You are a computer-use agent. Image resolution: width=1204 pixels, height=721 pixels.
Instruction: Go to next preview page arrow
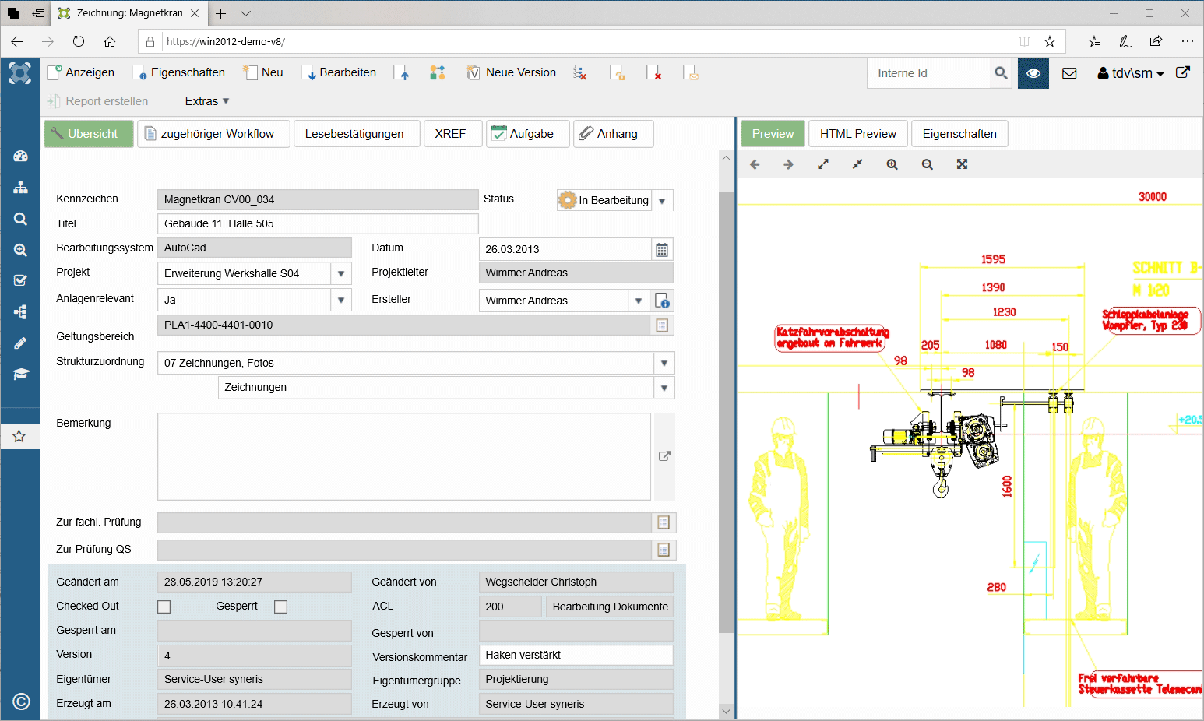coord(788,164)
